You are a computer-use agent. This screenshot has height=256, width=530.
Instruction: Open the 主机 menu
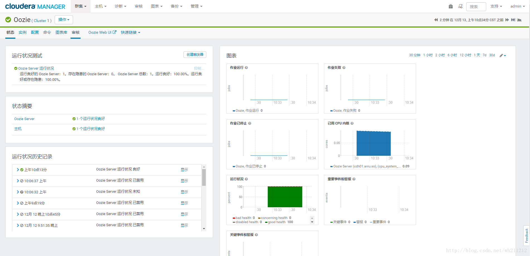tap(101, 6)
